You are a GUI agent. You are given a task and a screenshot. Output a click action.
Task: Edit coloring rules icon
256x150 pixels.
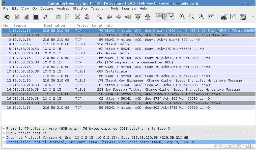click(x=243, y=17)
